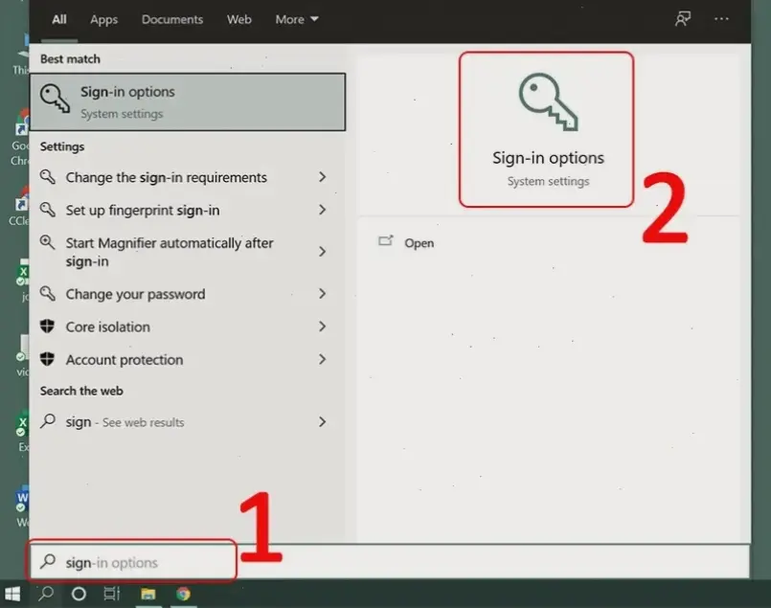Launch File Explorer from the taskbar
Image resolution: width=771 pixels, height=608 pixels.
tap(148, 594)
